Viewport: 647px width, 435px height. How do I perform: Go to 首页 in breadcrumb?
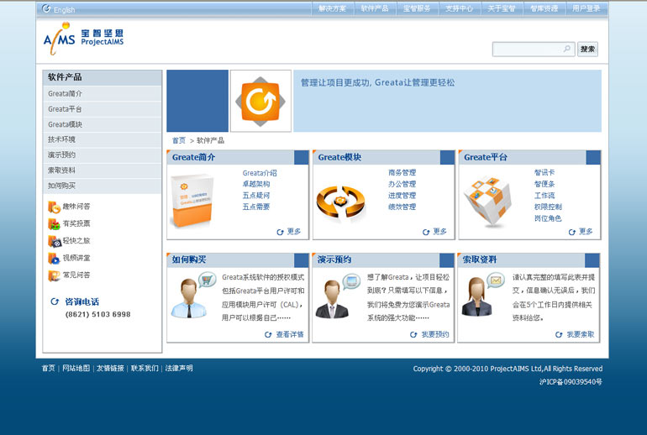tap(179, 140)
